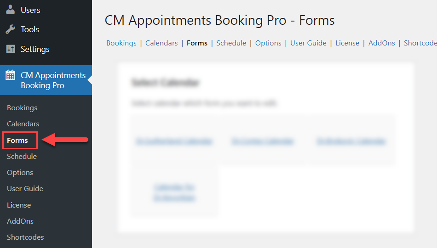Switch to the Calendars tab at top
The image size is (437, 248).
tap(161, 43)
